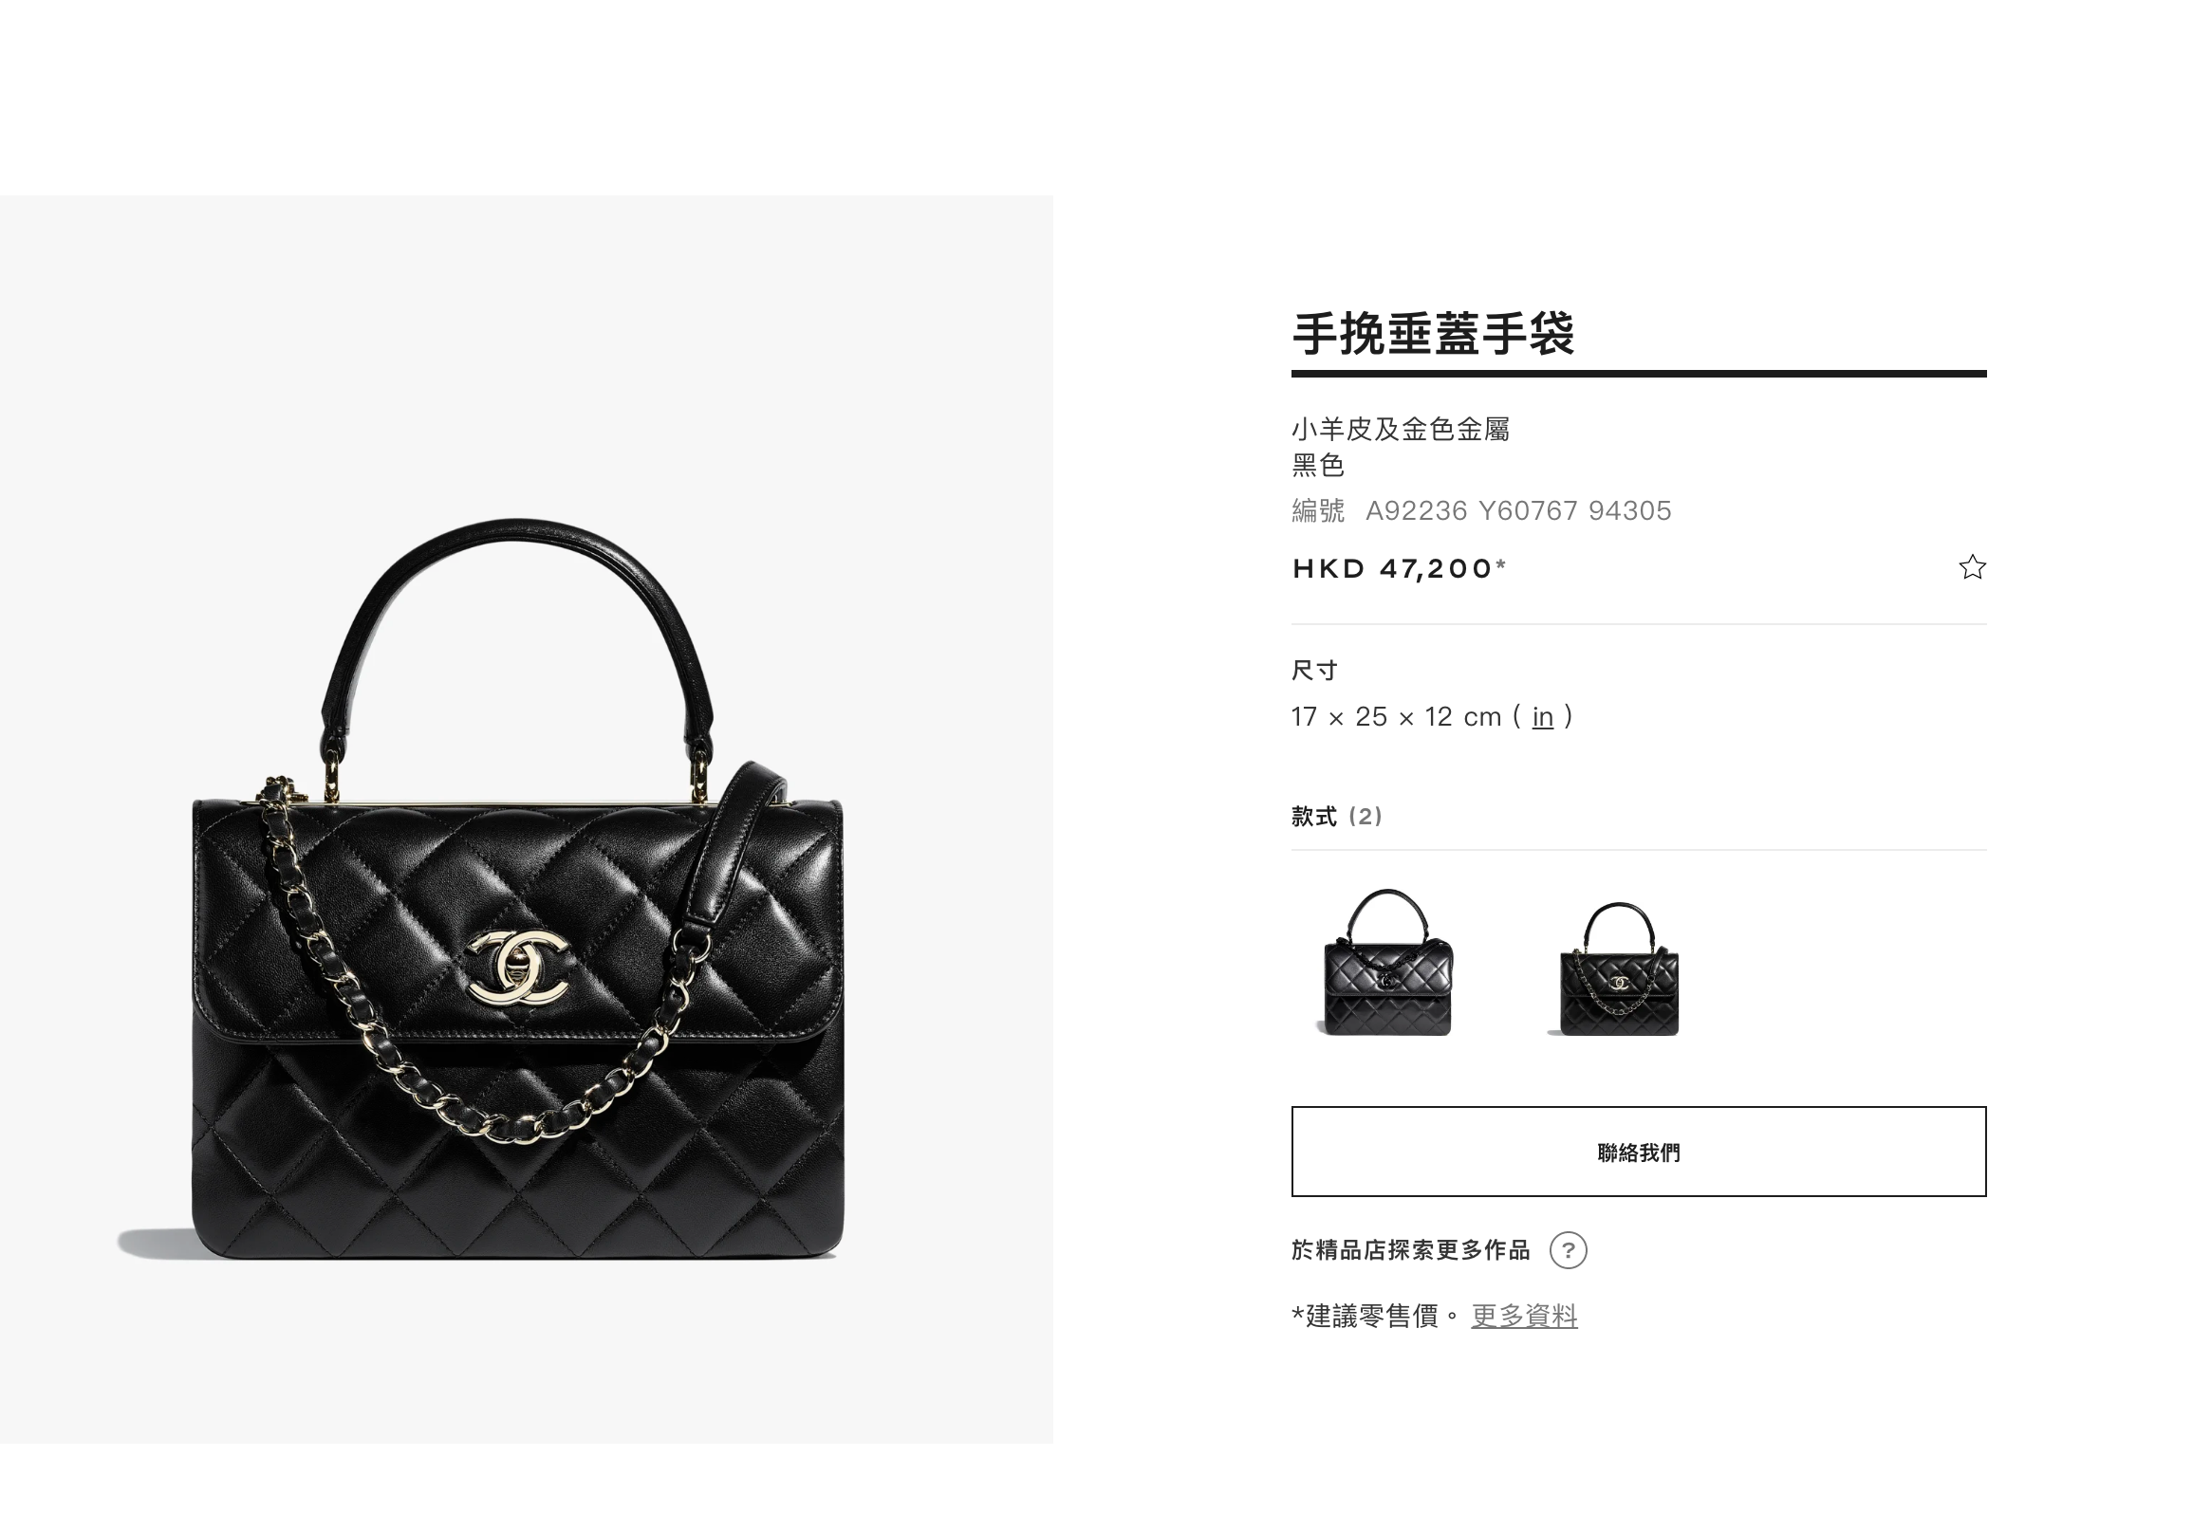Click the reference code A92236 Y60767 94305
The width and height of the screenshot is (2211, 1531).
[1518, 510]
